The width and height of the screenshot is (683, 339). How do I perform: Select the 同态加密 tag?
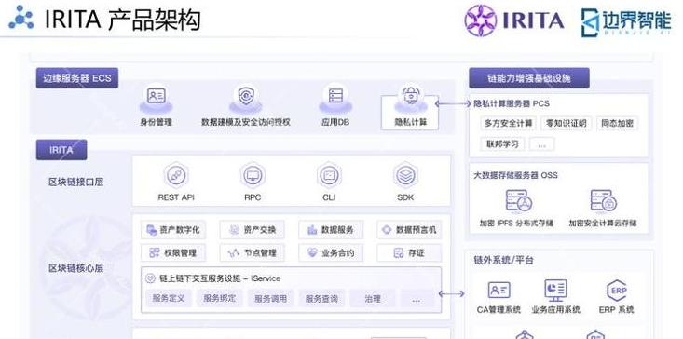[617, 123]
